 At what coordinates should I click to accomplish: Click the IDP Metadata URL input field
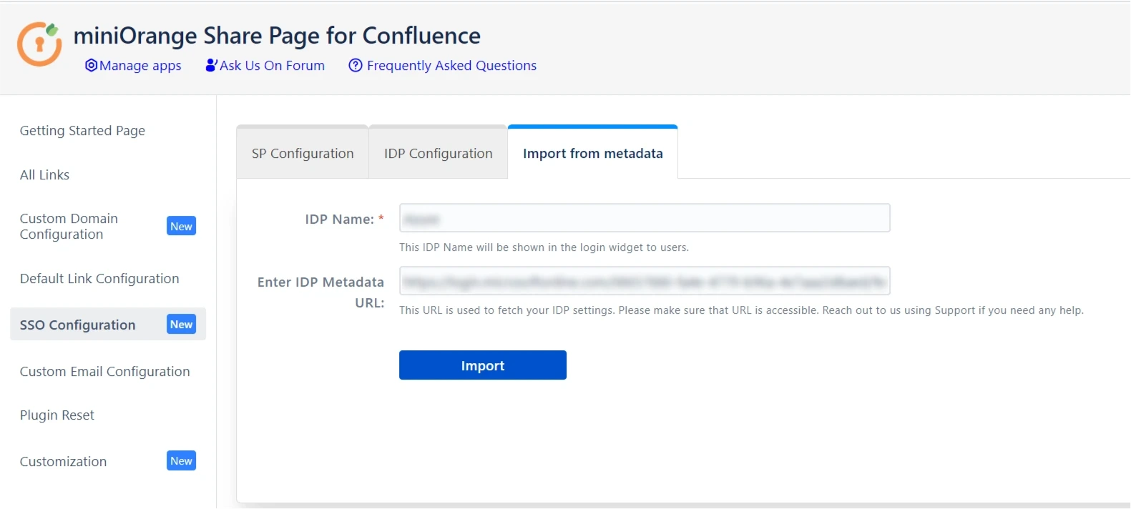pyautogui.click(x=645, y=281)
